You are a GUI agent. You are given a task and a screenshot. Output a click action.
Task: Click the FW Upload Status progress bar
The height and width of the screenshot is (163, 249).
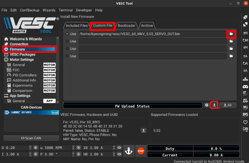point(132,105)
